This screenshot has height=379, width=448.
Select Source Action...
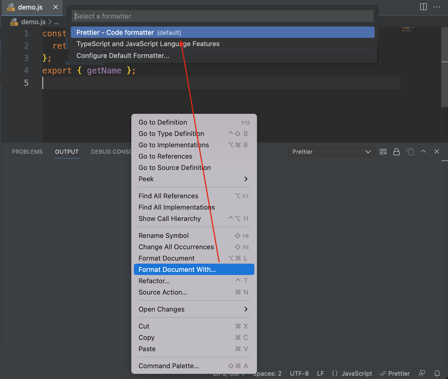tap(194, 292)
